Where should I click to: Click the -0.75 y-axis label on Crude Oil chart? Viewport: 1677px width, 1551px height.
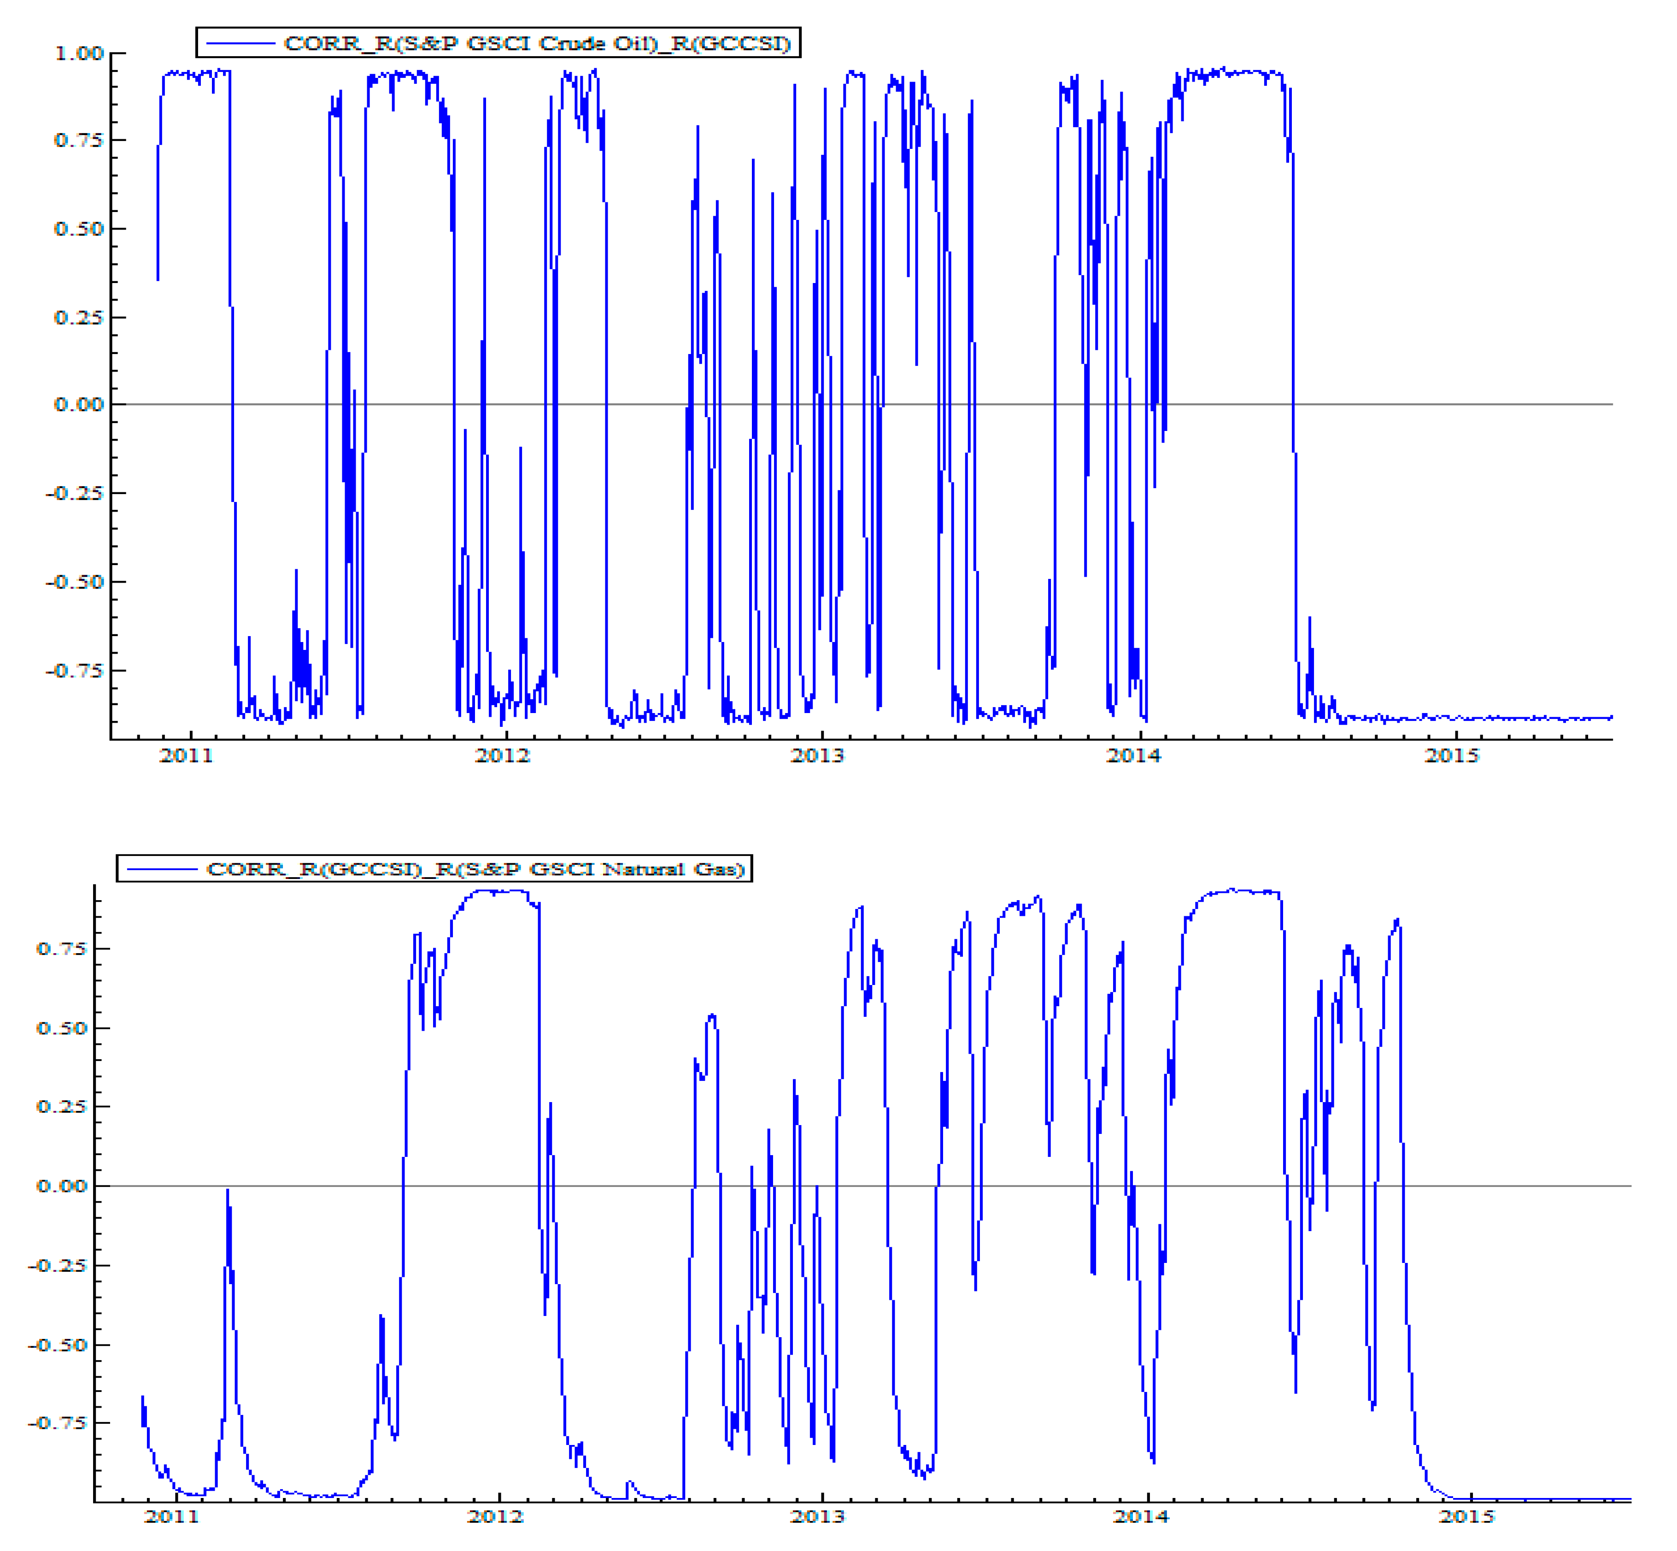(x=75, y=671)
